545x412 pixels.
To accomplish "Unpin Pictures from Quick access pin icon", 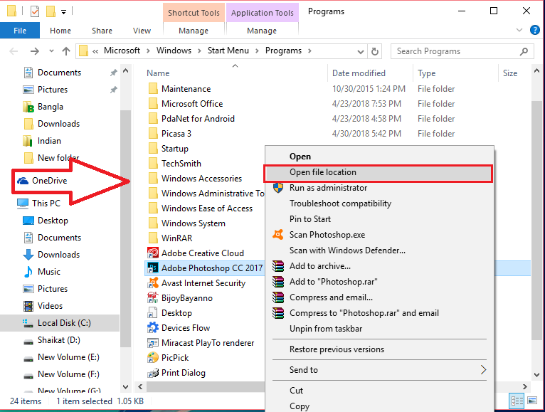I will (114, 90).
